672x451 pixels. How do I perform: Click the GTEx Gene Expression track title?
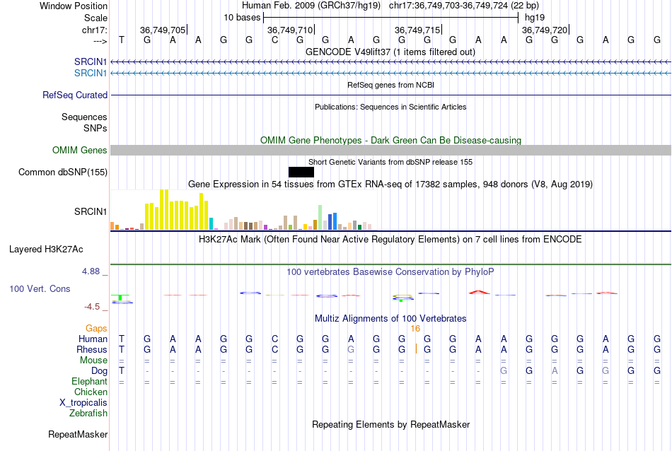click(x=390, y=184)
